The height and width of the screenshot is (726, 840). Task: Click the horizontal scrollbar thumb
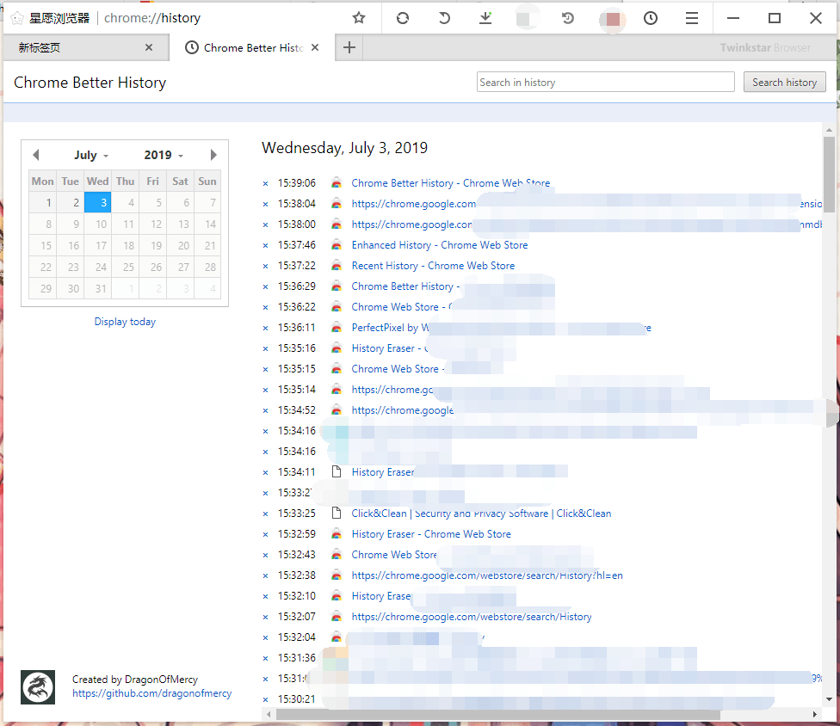pos(498,714)
